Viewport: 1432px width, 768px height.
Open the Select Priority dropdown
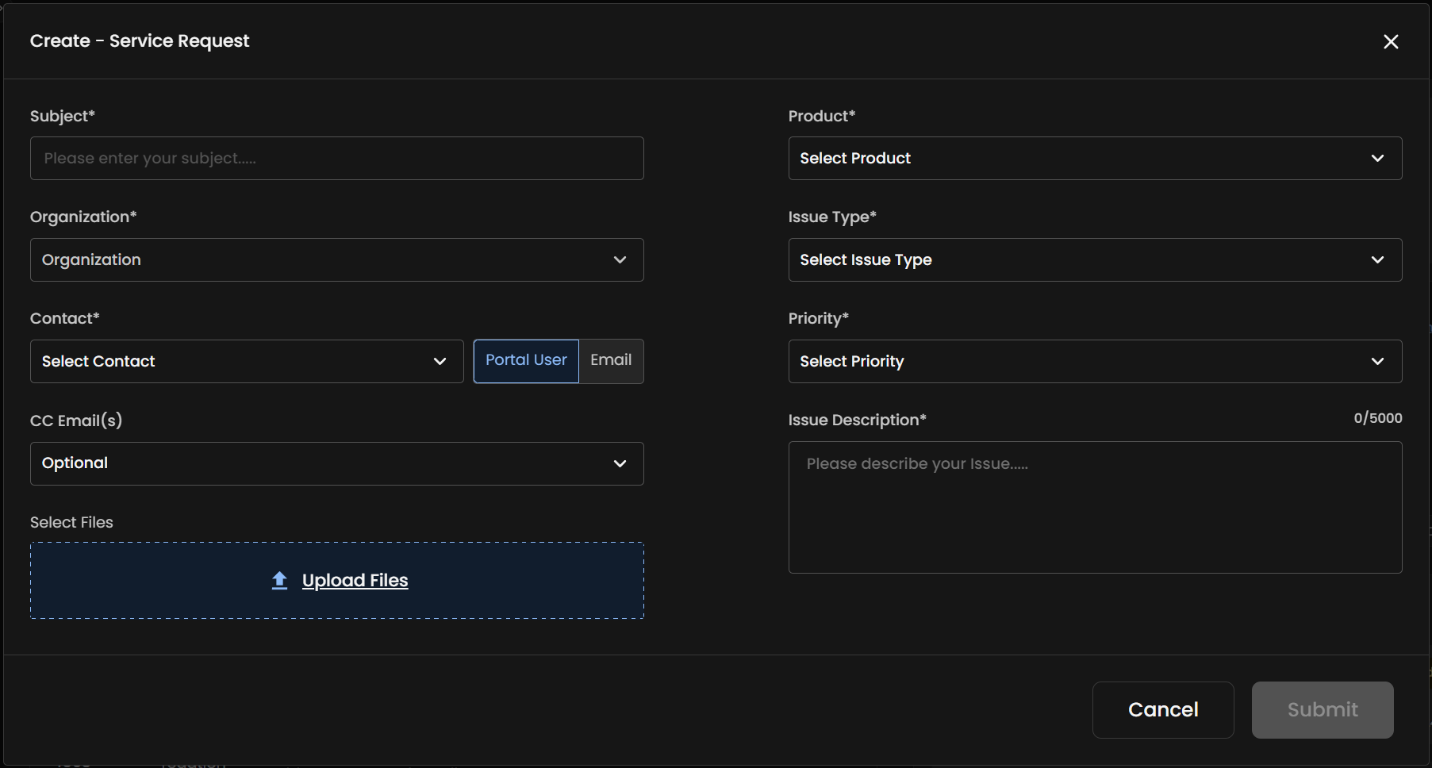[1095, 361]
